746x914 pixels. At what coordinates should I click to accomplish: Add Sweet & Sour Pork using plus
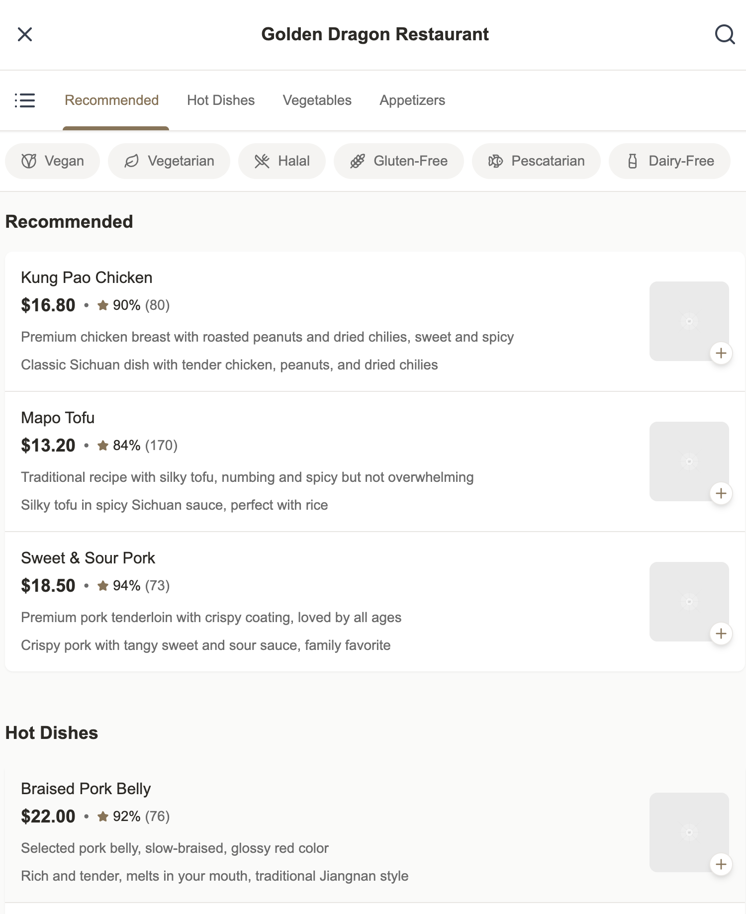[x=721, y=634]
